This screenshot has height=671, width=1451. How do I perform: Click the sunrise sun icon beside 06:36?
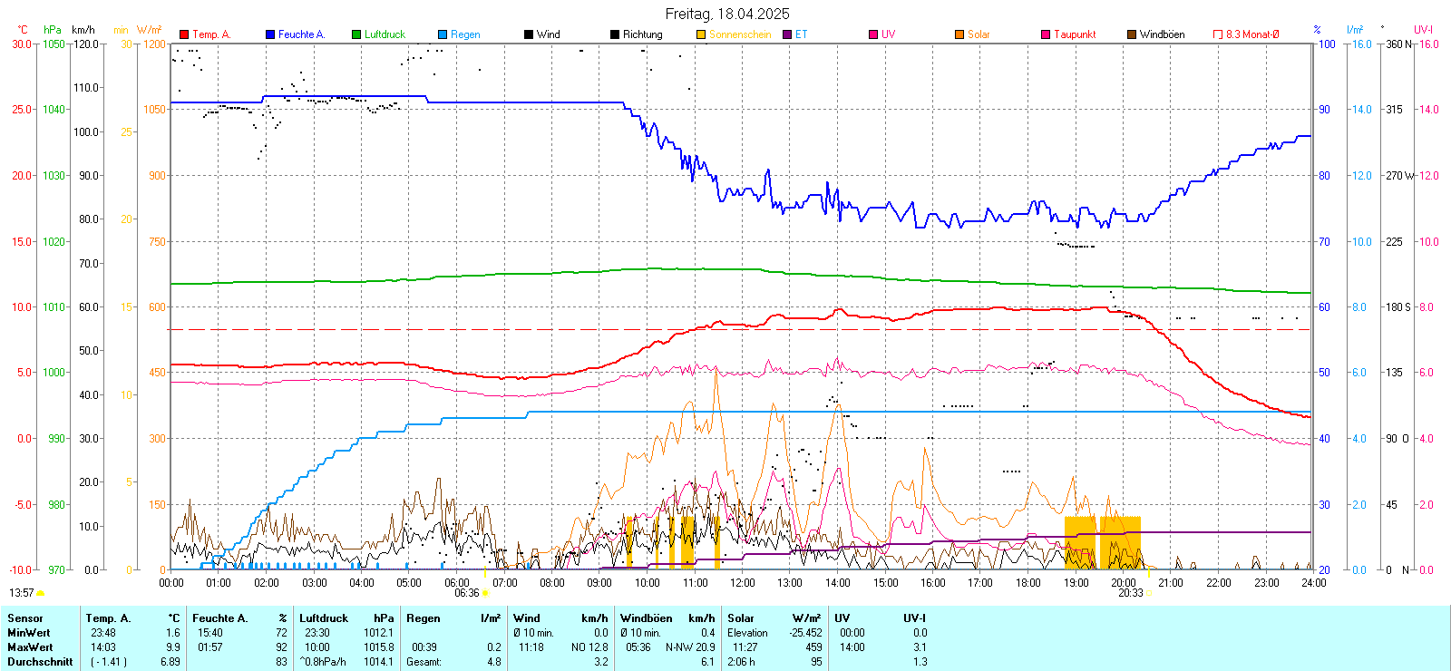pyautogui.click(x=485, y=593)
